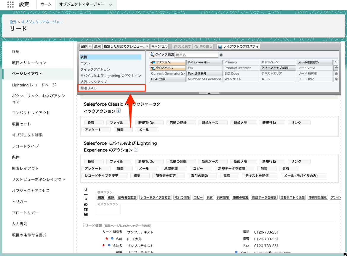The height and width of the screenshot is (256, 347).
Task: Select the 活動リストに追加 standard button
Action: [x=292, y=197]
